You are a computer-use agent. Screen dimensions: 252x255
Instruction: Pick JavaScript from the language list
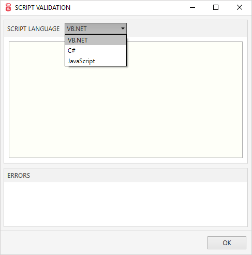click(x=96, y=61)
